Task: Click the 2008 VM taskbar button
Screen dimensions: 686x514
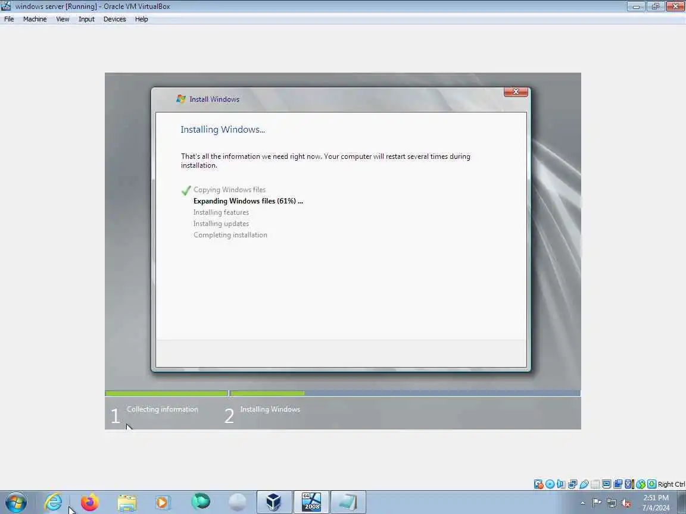Action: tap(311, 502)
